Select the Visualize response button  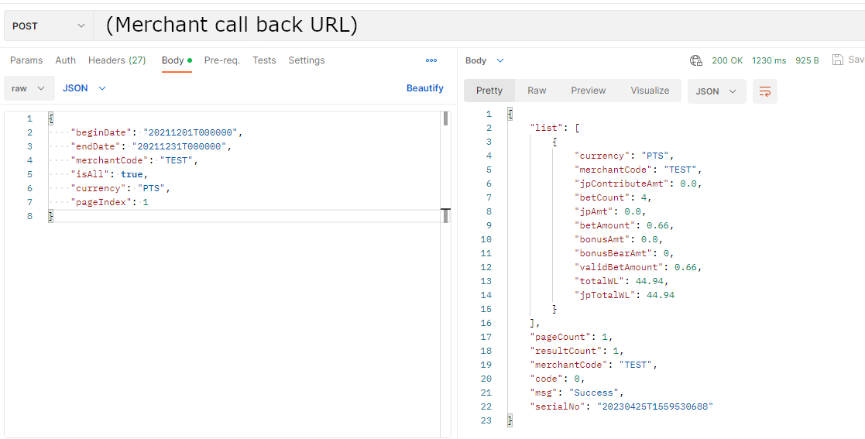pyautogui.click(x=649, y=91)
